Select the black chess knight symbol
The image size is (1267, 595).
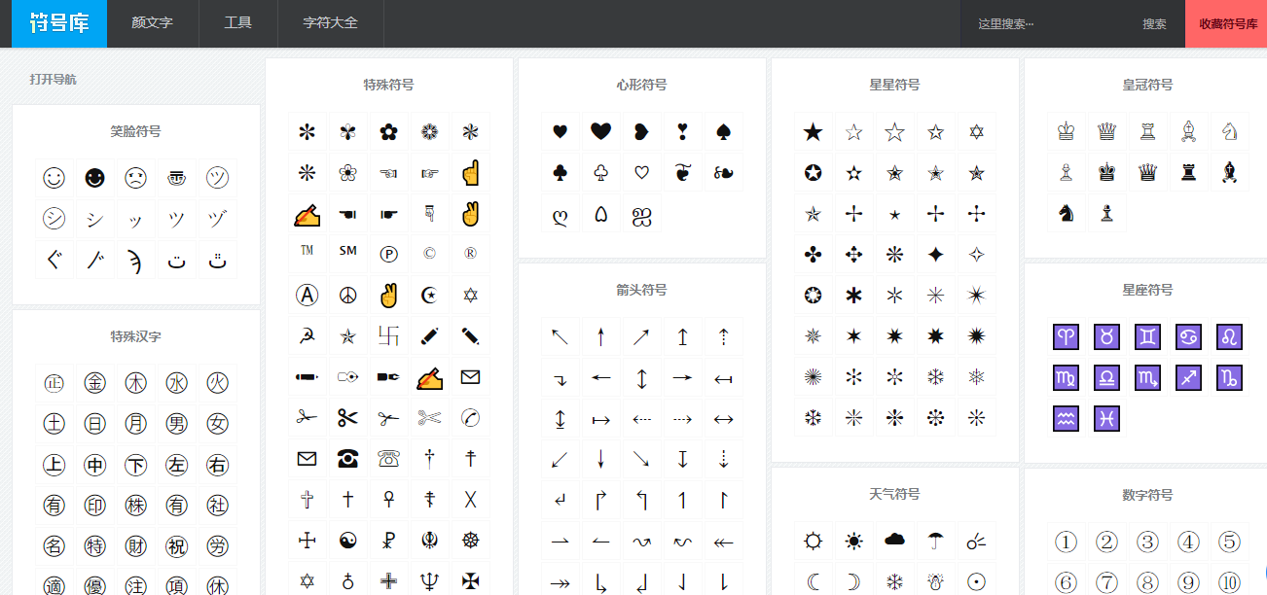(x=1066, y=213)
